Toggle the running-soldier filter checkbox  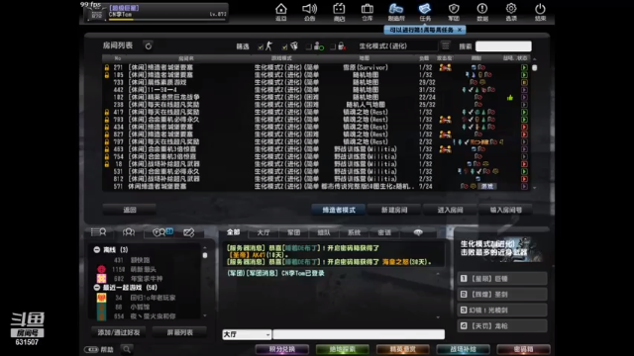261,46
